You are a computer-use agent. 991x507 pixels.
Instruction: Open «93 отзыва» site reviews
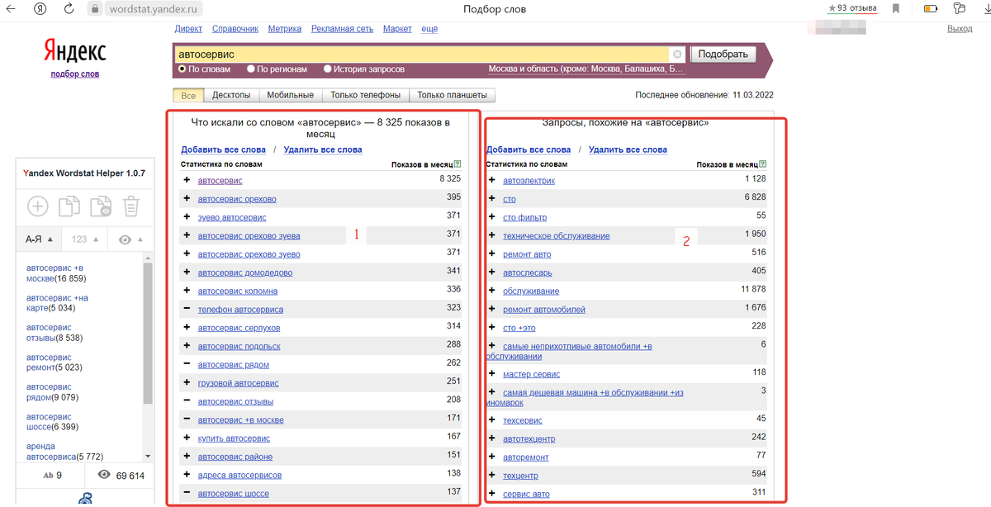[854, 8]
